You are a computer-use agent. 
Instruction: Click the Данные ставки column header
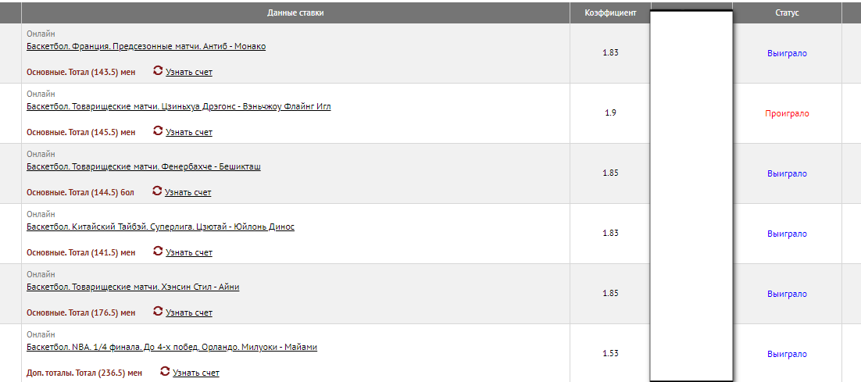pos(295,12)
